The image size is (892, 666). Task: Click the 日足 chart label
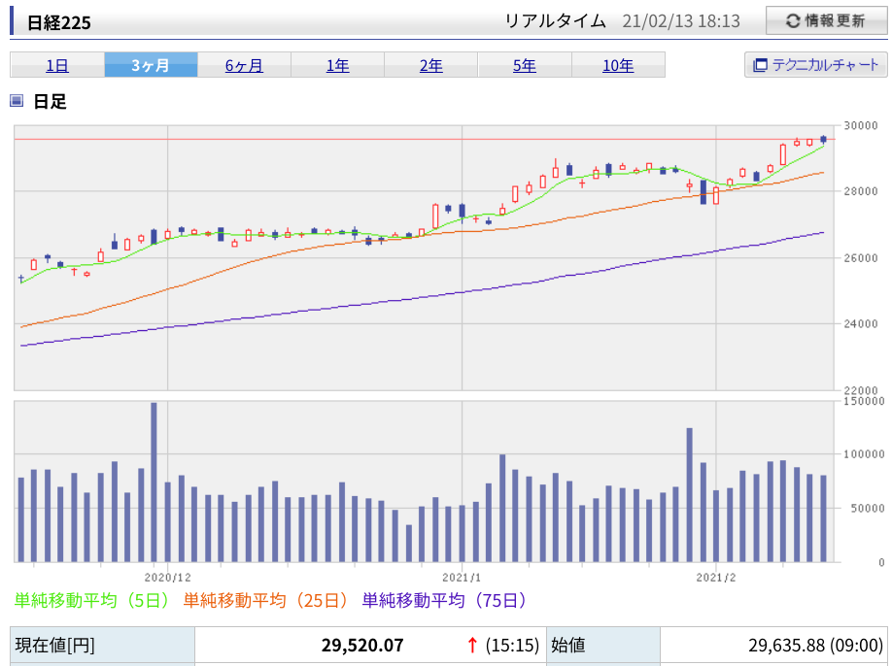coord(51,102)
